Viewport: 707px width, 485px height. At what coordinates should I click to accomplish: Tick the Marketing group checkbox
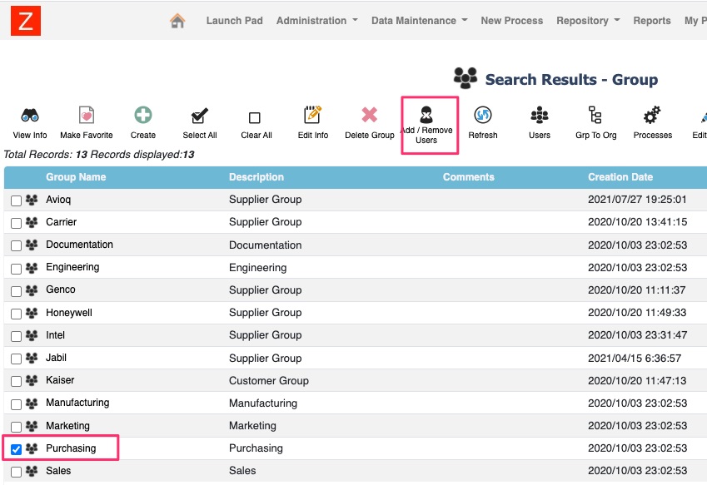(x=16, y=427)
